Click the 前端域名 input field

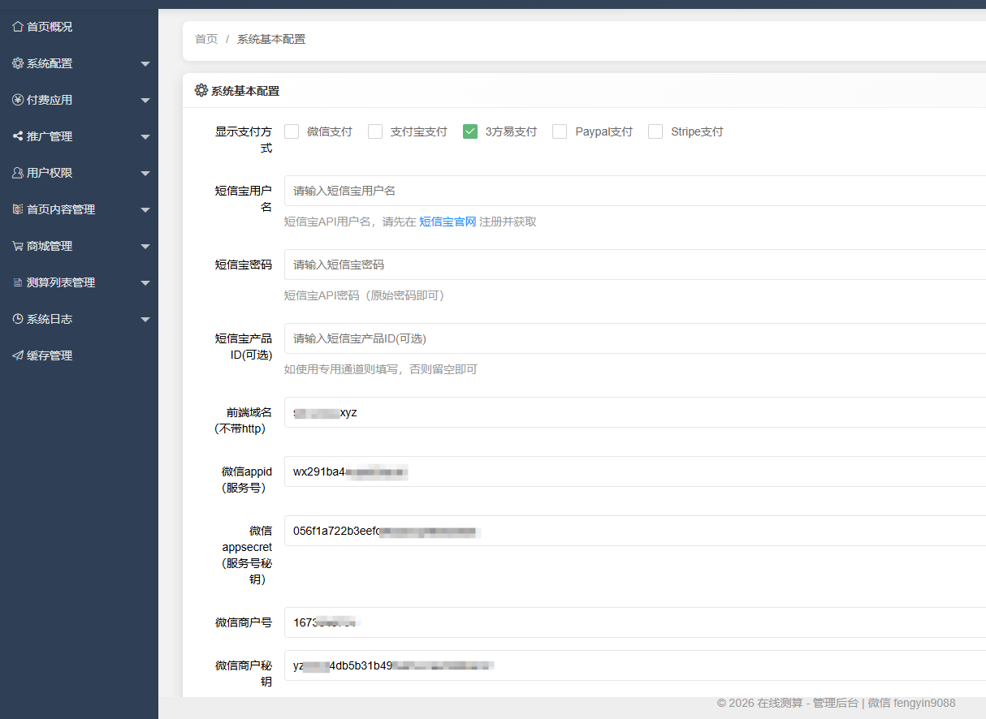635,412
